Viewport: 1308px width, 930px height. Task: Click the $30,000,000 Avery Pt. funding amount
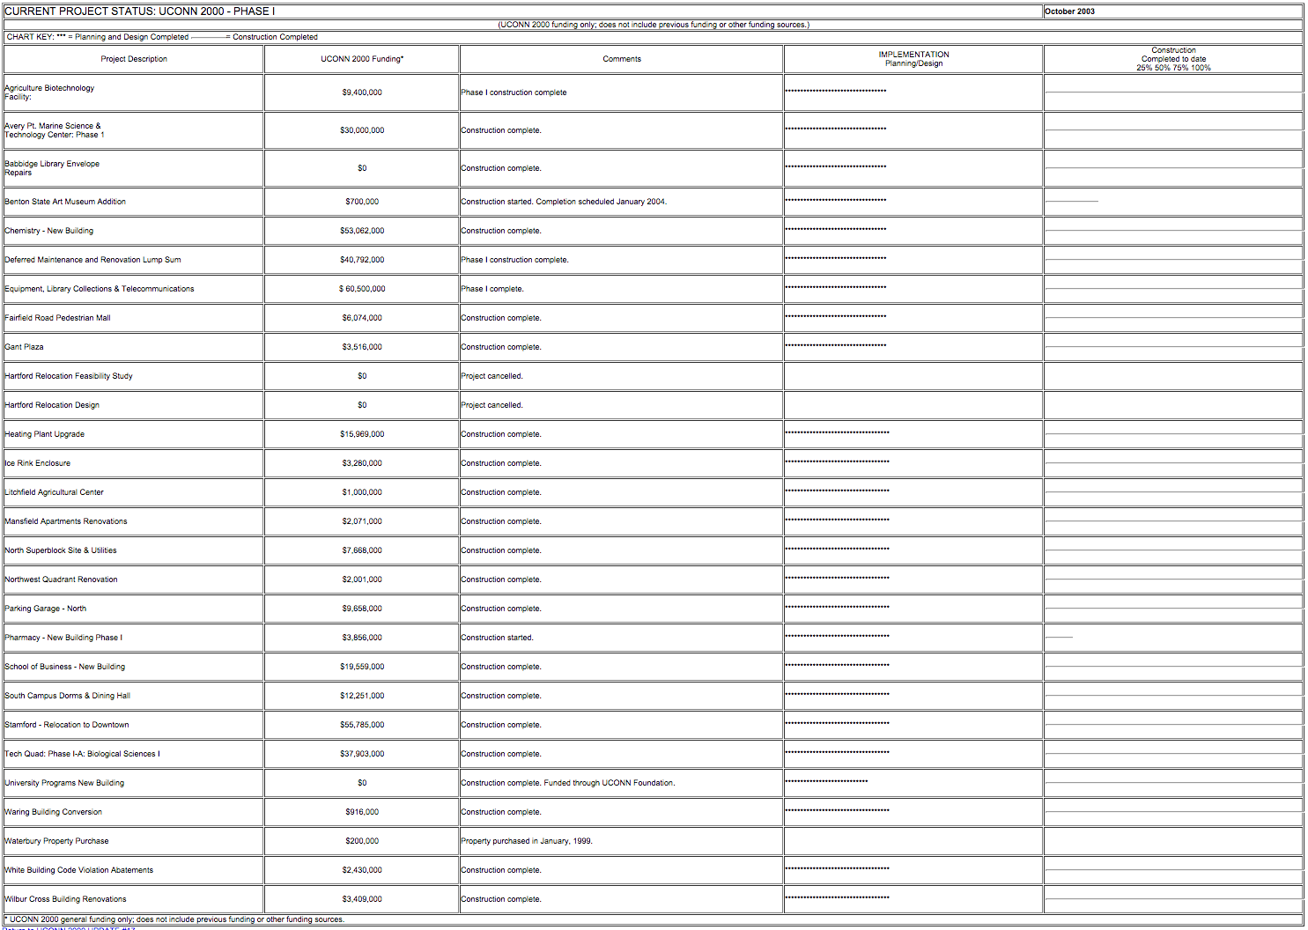click(362, 130)
